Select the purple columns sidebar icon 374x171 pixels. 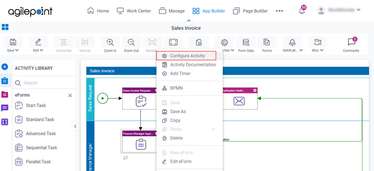coord(5,122)
